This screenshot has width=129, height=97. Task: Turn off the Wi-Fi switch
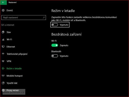tap(55, 45)
